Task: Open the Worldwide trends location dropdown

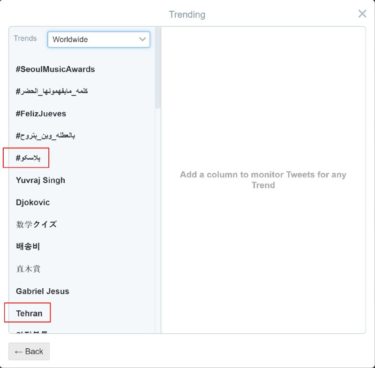Action: 98,39
